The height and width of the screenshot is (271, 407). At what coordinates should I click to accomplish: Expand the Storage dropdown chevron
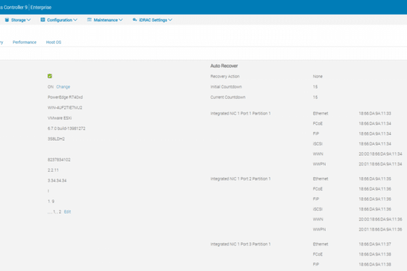coord(29,20)
